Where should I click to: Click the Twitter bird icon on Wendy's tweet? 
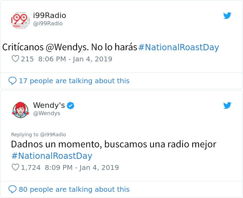(227, 105)
